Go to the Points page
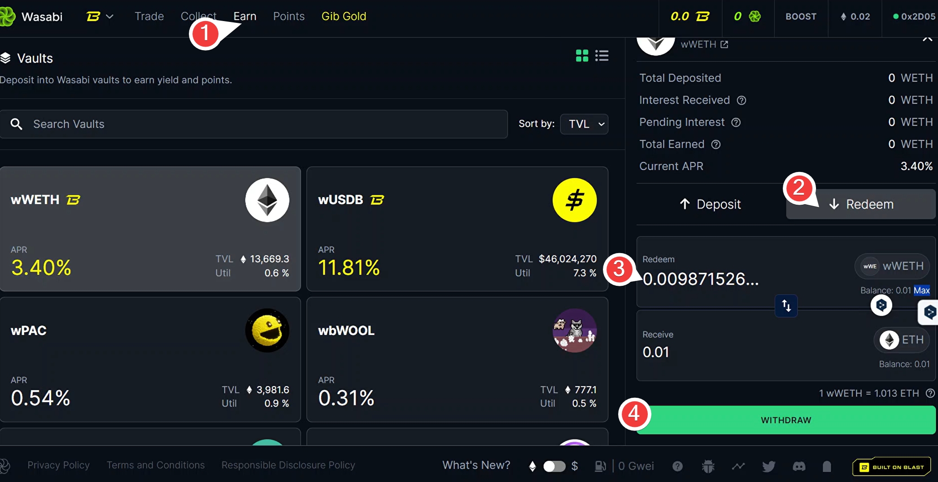Viewport: 938px width, 482px height. (288, 17)
